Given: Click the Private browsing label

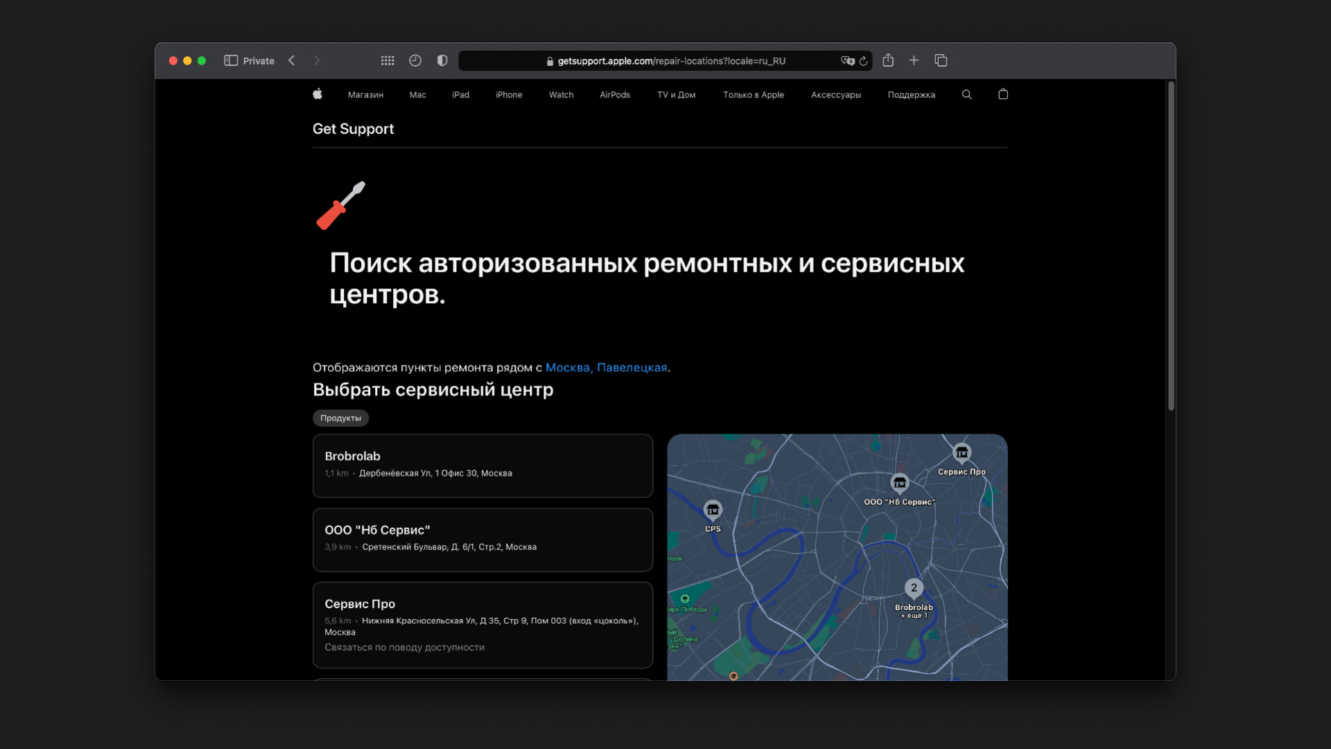Looking at the screenshot, I should coord(259,61).
